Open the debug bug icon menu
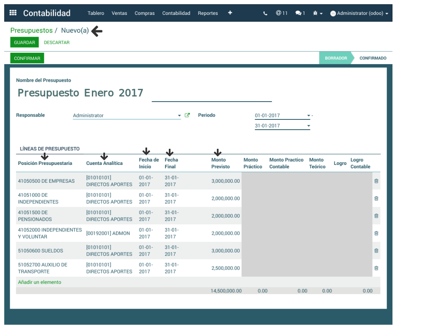 pos(318,13)
